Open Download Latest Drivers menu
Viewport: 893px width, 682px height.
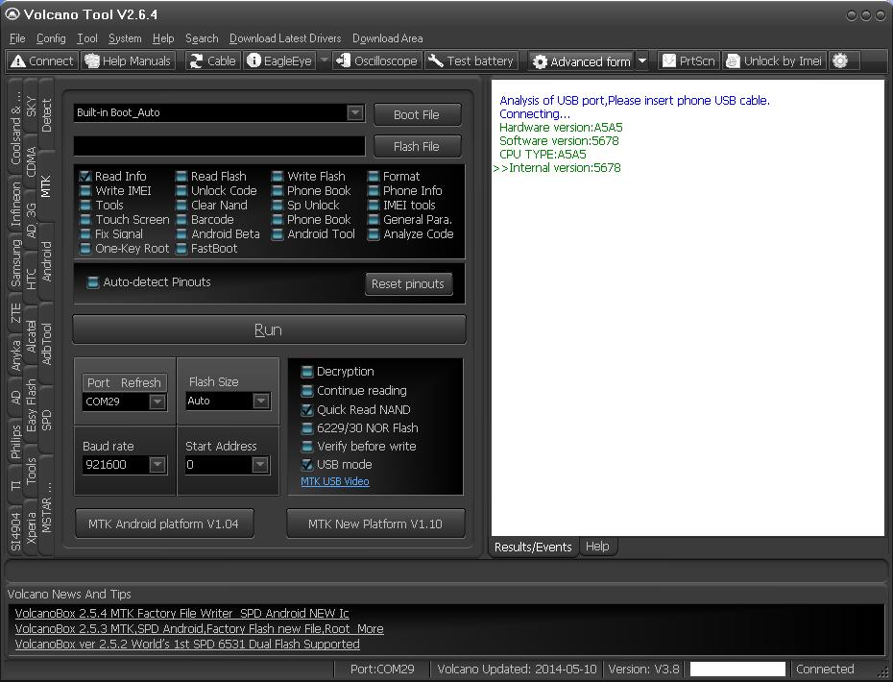285,38
